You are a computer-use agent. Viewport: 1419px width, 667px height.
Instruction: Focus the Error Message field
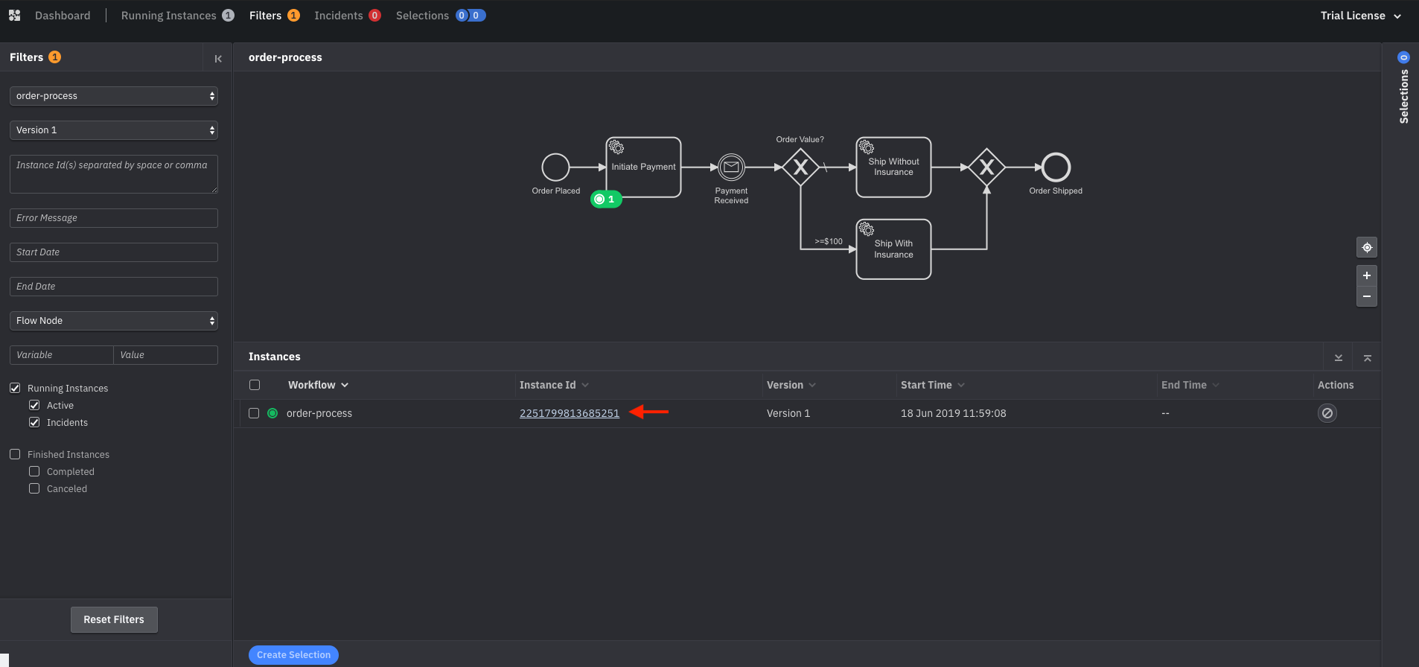(x=114, y=218)
